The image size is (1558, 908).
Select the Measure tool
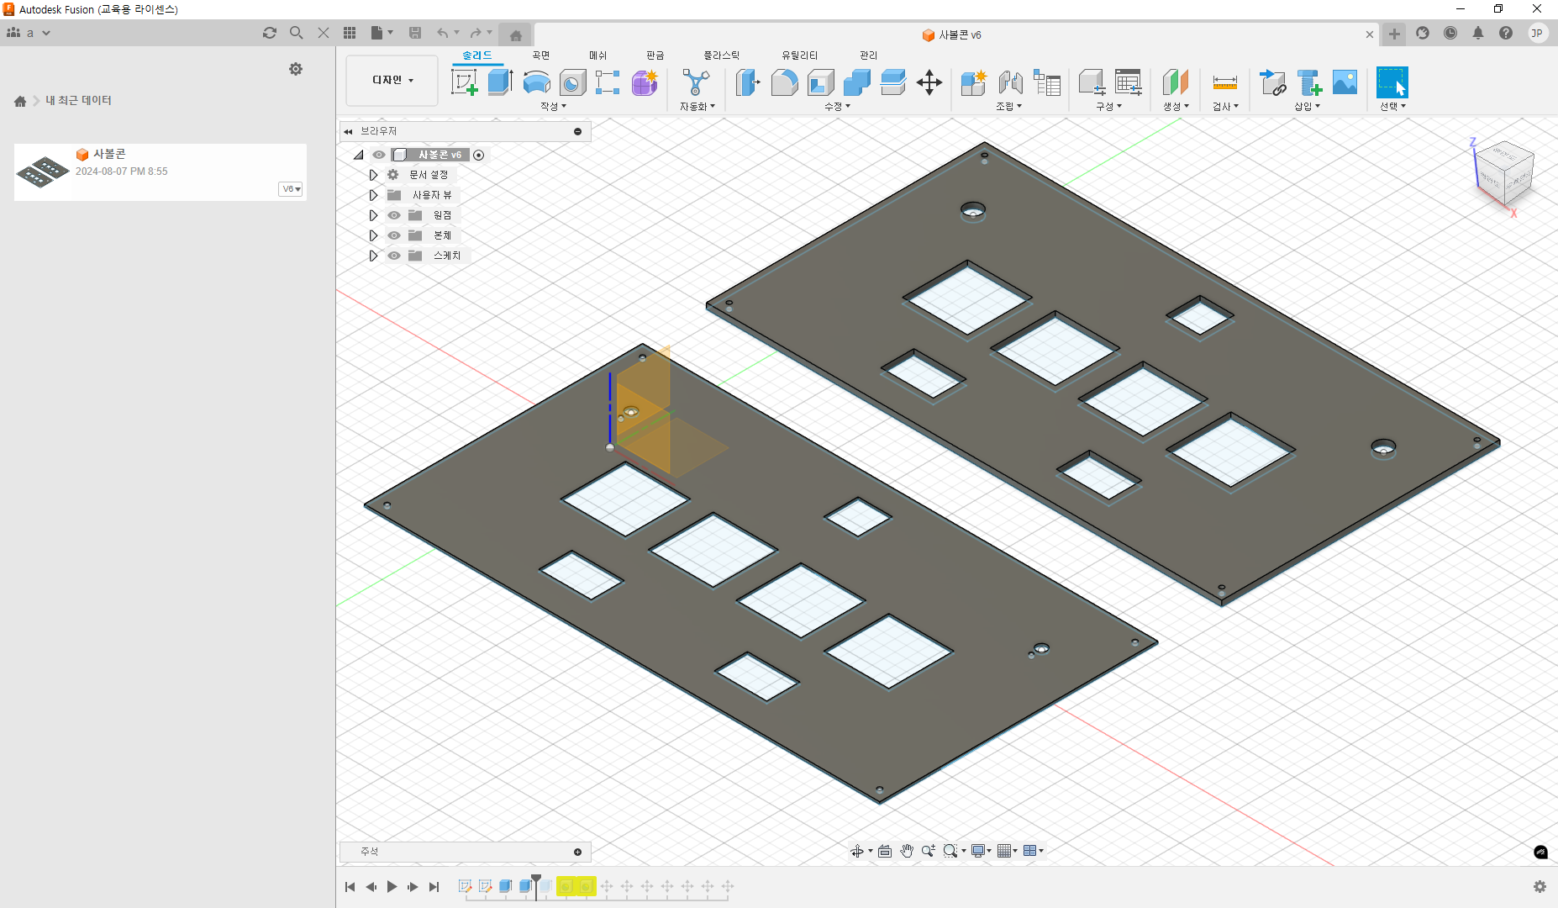coord(1225,82)
